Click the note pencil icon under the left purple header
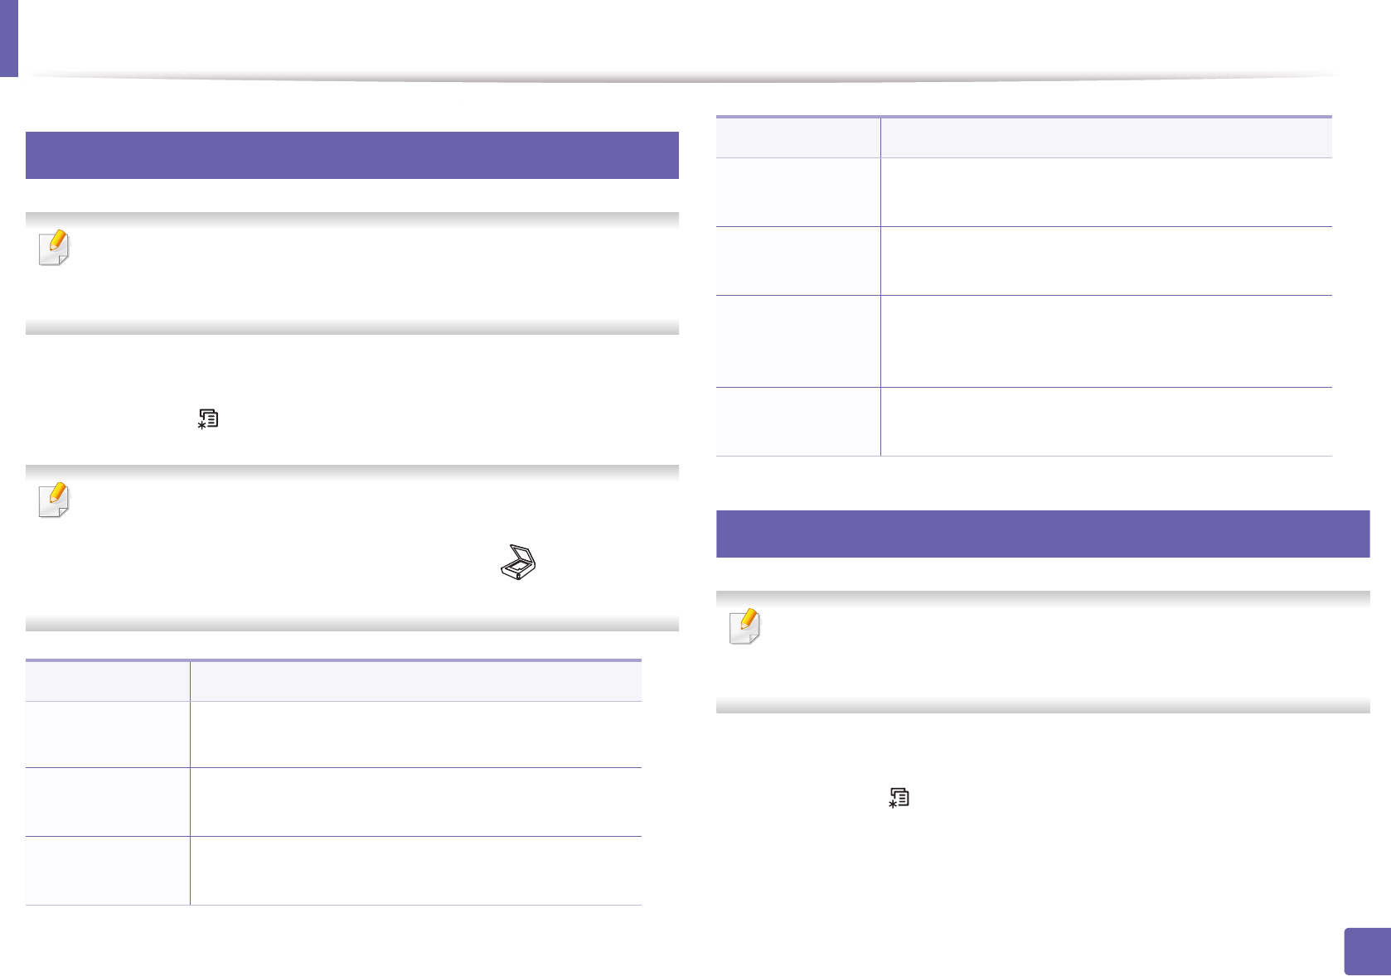This screenshot has width=1391, height=976. (55, 248)
